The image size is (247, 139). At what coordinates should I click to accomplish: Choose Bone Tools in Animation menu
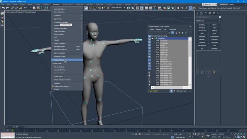(67, 63)
